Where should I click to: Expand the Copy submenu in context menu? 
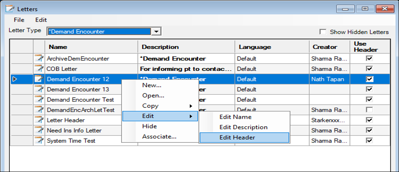(x=160, y=106)
